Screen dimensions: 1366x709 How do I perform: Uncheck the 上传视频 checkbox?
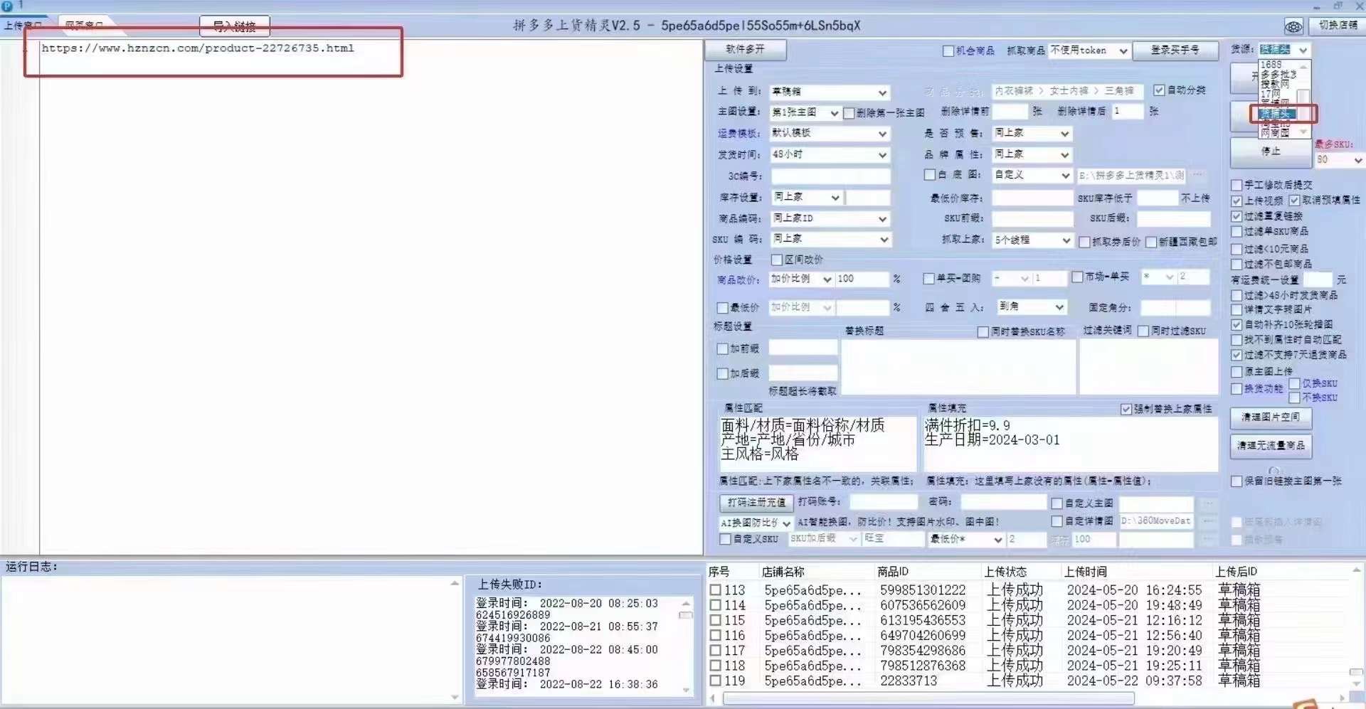click(1237, 201)
